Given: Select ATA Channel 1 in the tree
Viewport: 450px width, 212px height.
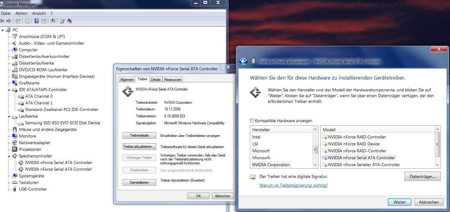Looking at the screenshot, I should coord(39,103).
